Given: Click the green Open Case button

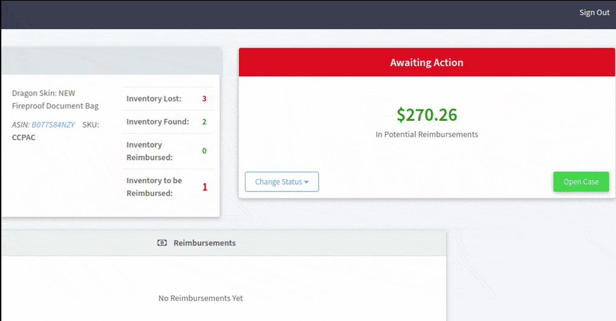Looking at the screenshot, I should [581, 181].
